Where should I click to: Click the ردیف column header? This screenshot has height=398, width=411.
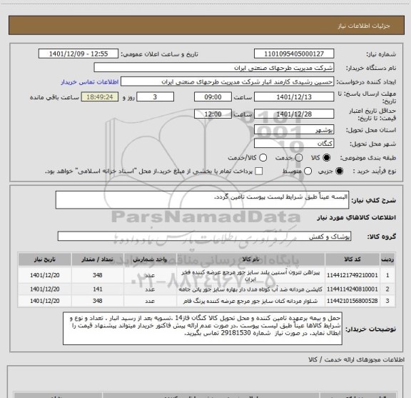click(x=387, y=259)
